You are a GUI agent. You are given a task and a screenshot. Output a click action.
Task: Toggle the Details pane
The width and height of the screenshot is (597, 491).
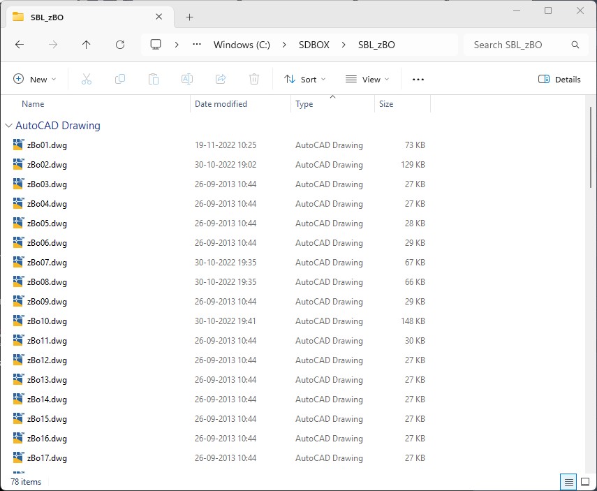pos(559,79)
